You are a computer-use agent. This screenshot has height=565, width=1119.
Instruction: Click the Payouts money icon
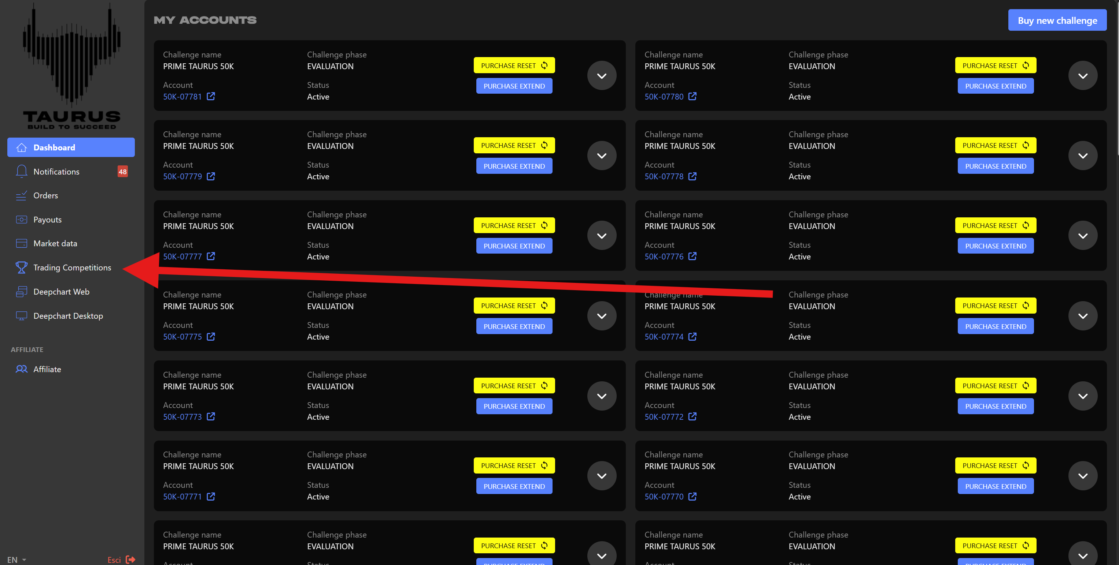[x=21, y=220]
